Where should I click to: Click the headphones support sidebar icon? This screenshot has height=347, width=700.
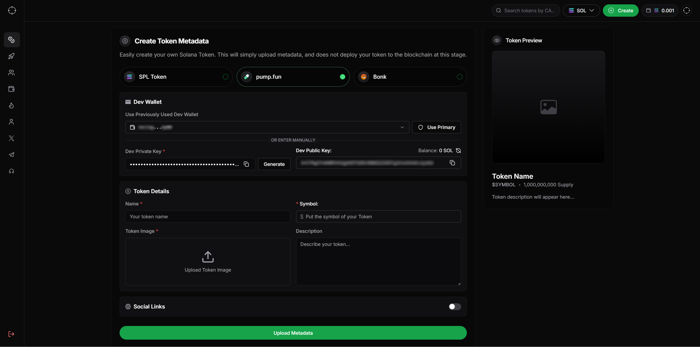(11, 171)
